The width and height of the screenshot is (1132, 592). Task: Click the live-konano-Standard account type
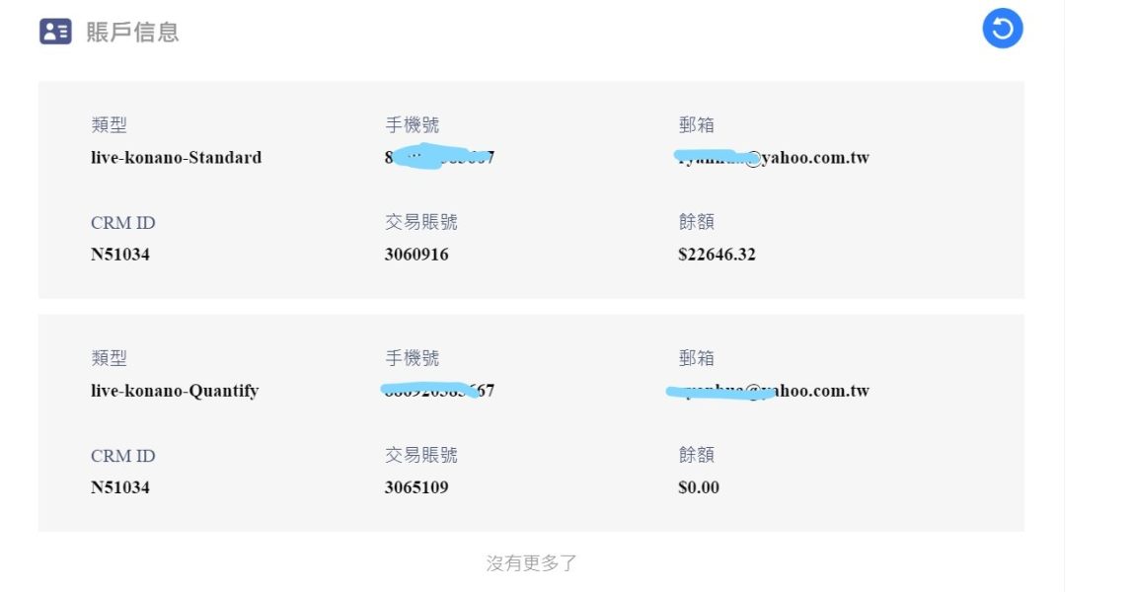(176, 158)
